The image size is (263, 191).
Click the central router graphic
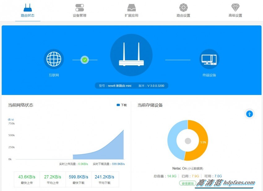[x=131, y=56]
